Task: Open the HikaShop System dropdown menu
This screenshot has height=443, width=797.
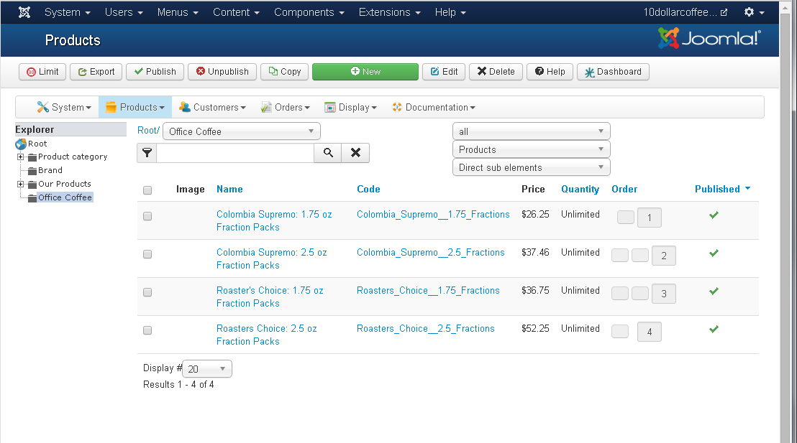Action: (x=64, y=107)
